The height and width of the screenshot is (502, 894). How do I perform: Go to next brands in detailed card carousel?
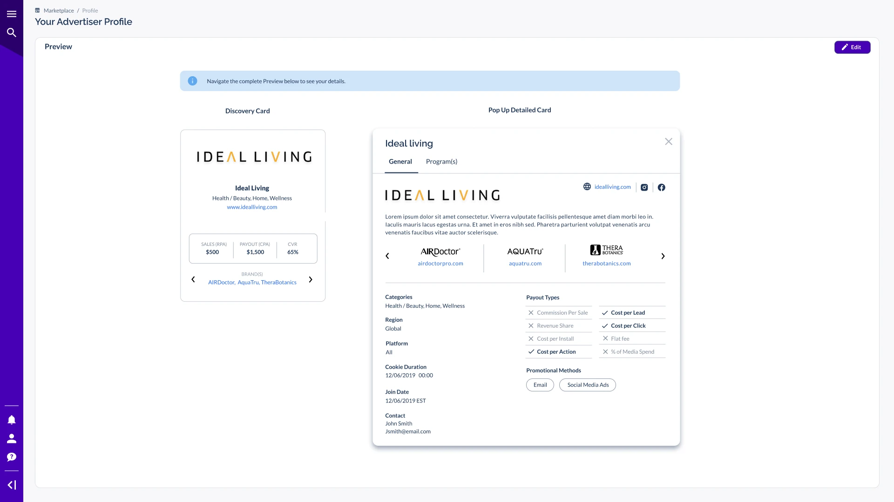coord(663,256)
